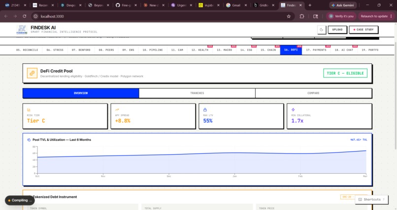Screen dimensions: 397x210
Task: Click the Pool TVL chart title icon
Action: [x=29, y=140]
